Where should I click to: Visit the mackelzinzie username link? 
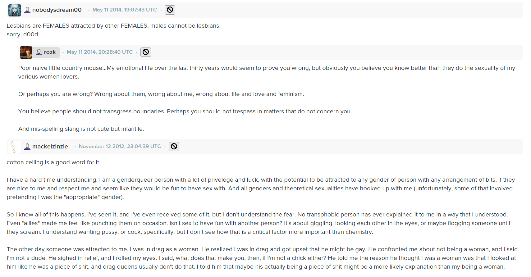click(x=50, y=147)
